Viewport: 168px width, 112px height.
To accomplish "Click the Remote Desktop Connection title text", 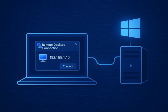I will tap(54, 46).
